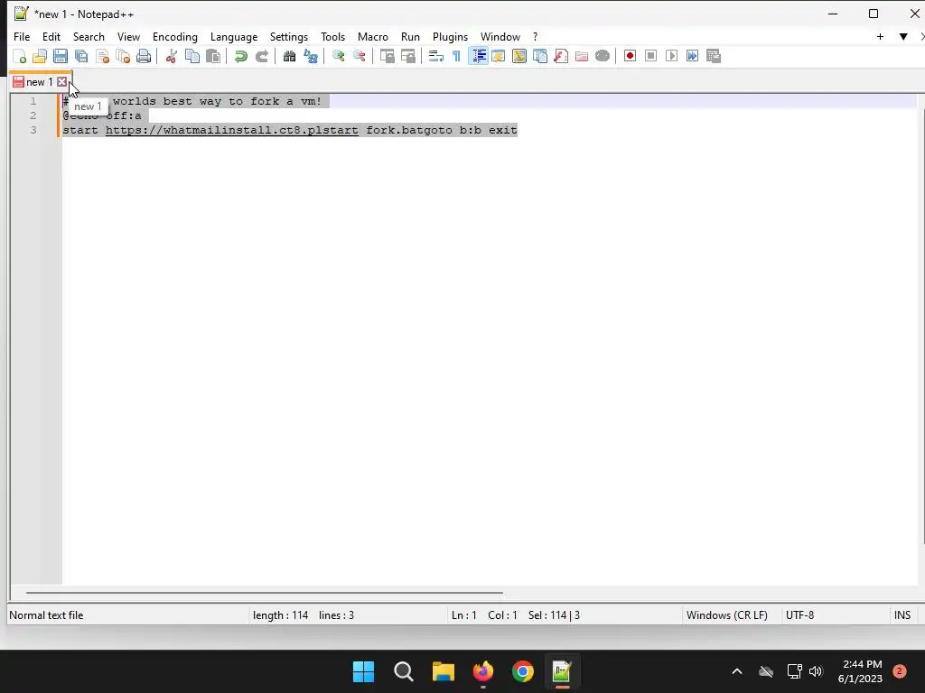This screenshot has width=925, height=693.
Task: Click Normal text file status label
Action: click(46, 615)
